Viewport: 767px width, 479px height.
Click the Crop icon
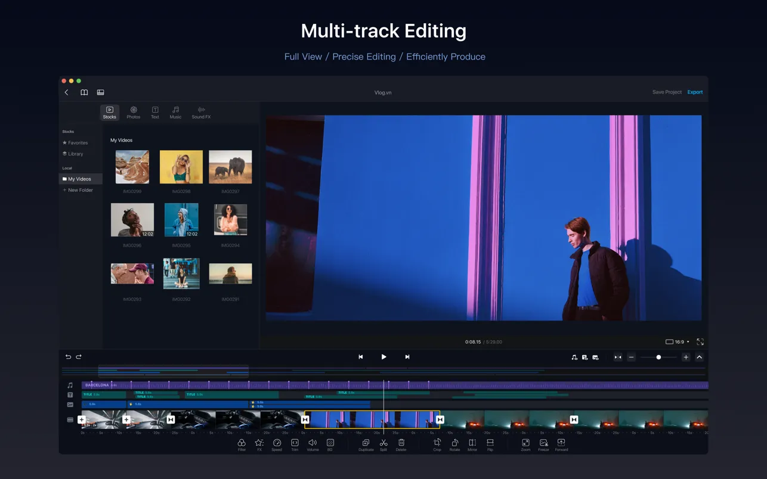click(x=437, y=443)
